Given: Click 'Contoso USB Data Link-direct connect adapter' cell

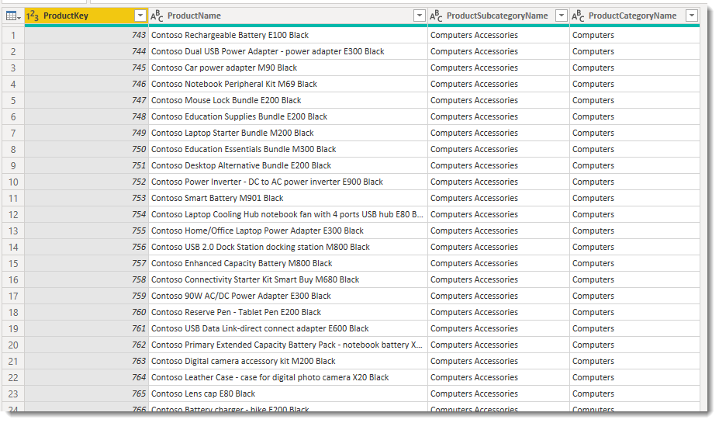Looking at the screenshot, I should pos(288,329).
